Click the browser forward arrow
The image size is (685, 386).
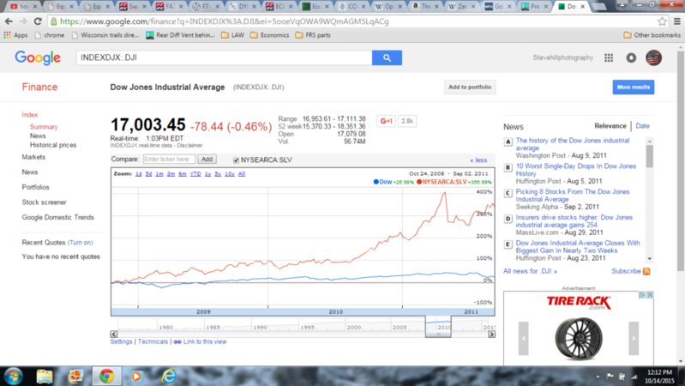23,21
